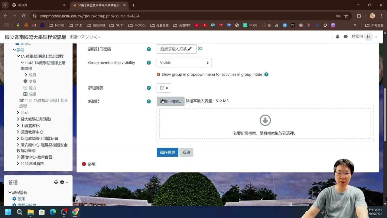The width and height of the screenshot is (387, 218).
Task: Open NCNU bookmark folder
Action: click(x=56, y=25)
